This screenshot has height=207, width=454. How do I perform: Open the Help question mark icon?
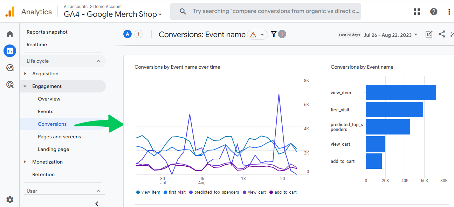click(x=434, y=12)
